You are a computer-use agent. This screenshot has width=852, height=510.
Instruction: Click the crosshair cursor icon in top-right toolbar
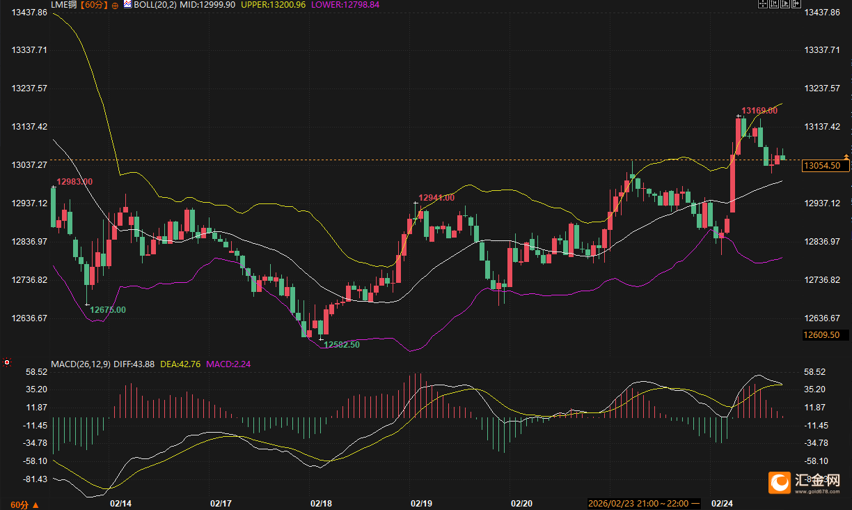pyautogui.click(x=763, y=4)
